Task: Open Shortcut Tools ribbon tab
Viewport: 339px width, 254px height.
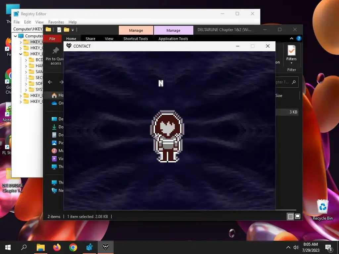Action: [136, 39]
